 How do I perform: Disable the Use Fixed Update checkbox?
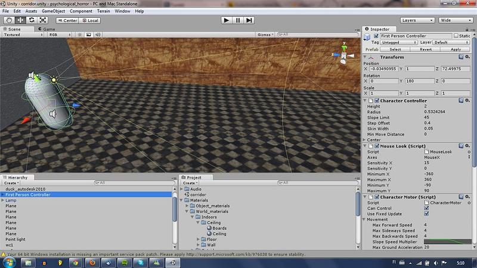click(426, 214)
